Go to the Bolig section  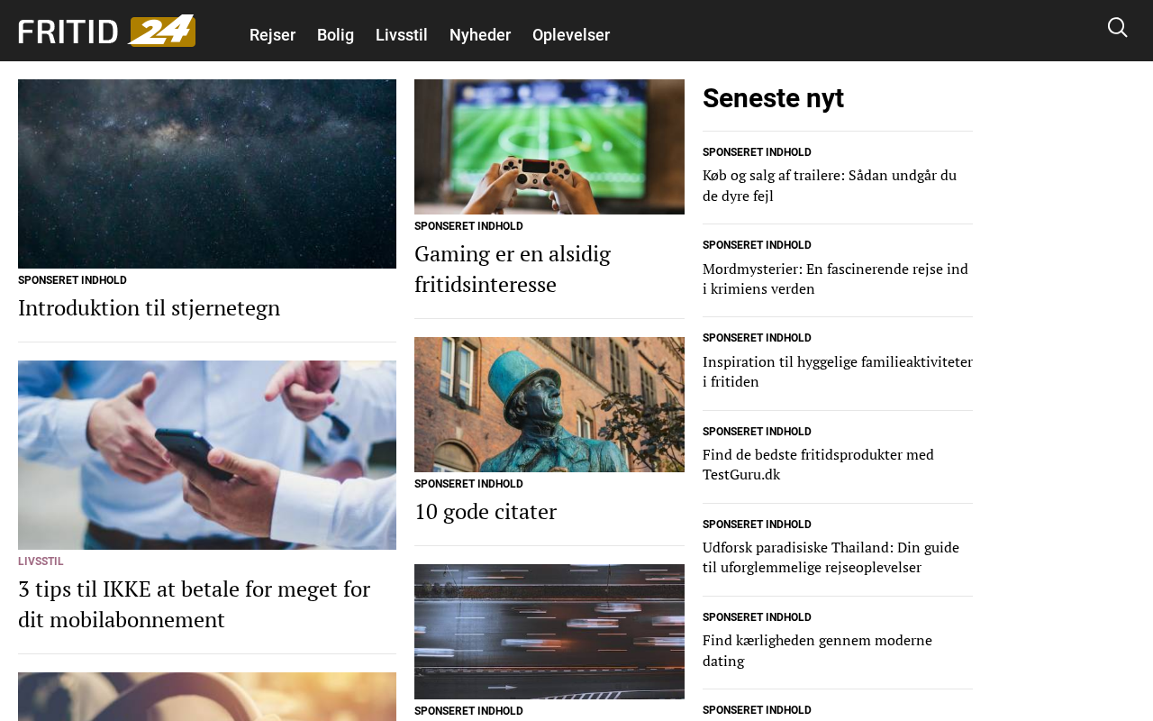335,35
